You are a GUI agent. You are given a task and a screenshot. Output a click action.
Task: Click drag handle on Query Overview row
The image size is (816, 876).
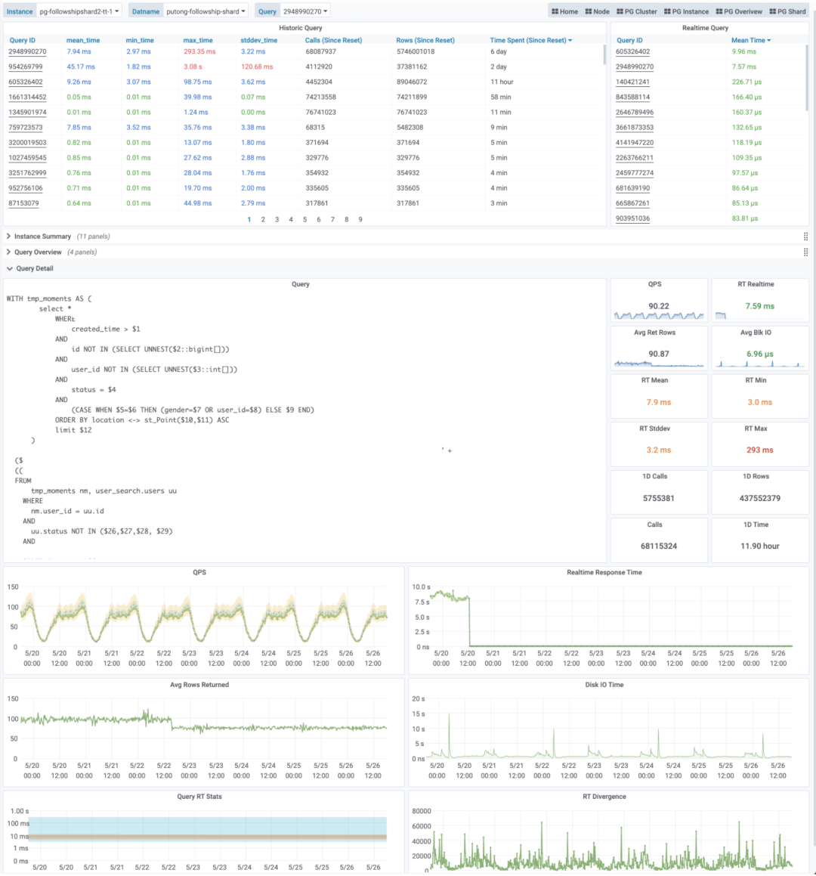[805, 252]
